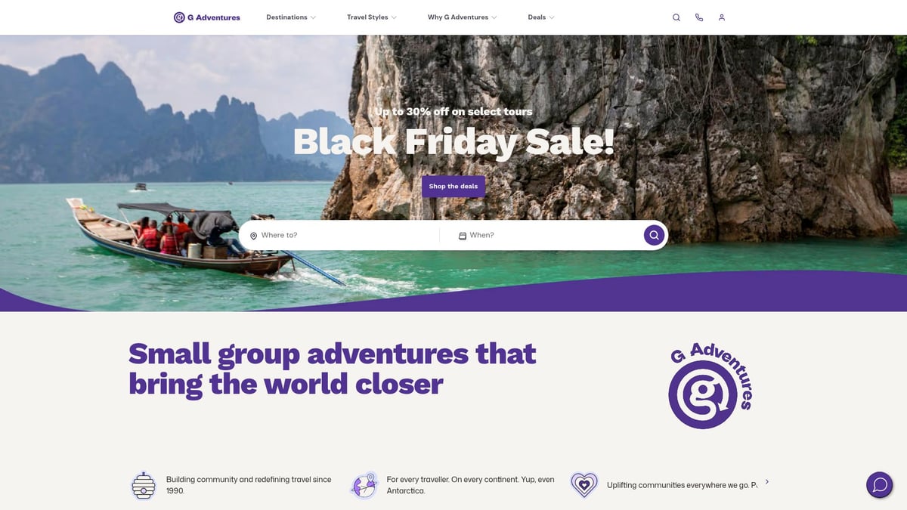Click the When? date field

pos(542,235)
